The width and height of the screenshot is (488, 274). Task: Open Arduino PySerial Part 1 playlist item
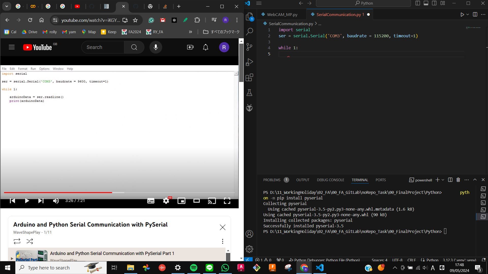pos(116,254)
